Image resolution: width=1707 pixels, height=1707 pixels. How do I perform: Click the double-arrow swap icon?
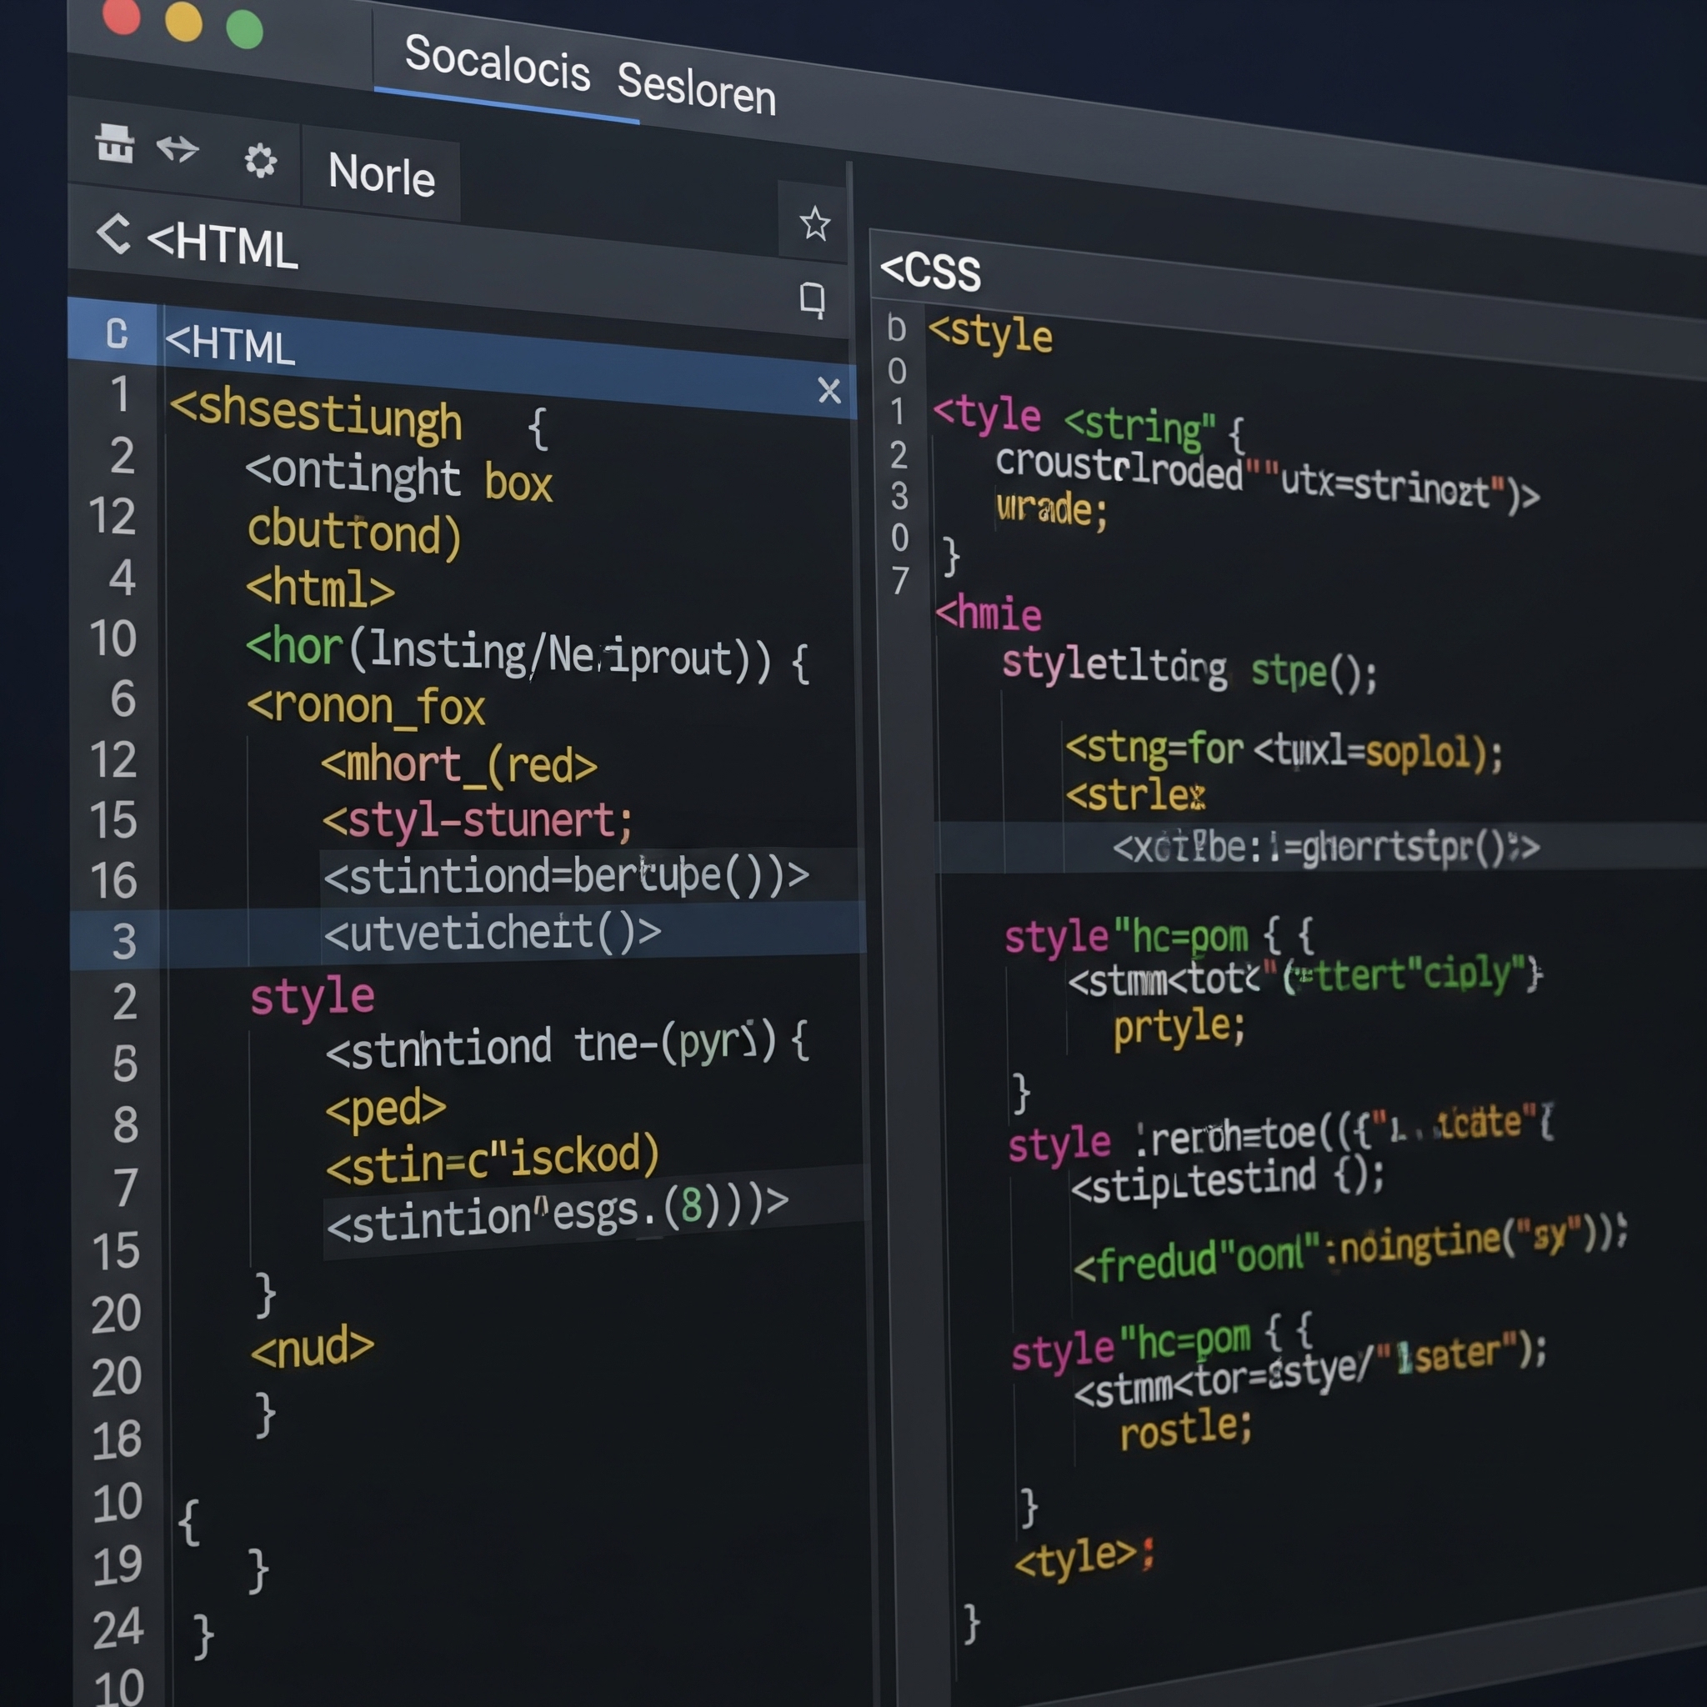point(178,148)
